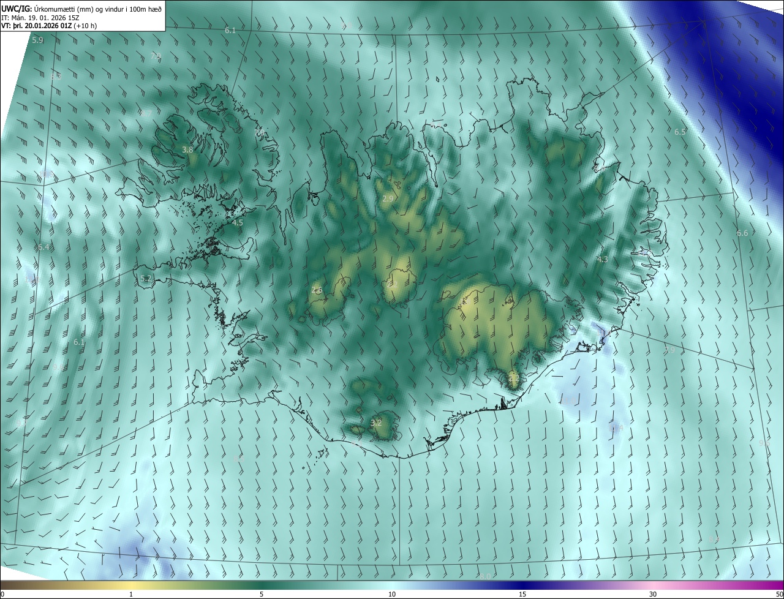Click the 5 tick on the color scale
The width and height of the screenshot is (784, 599).
pos(262,594)
